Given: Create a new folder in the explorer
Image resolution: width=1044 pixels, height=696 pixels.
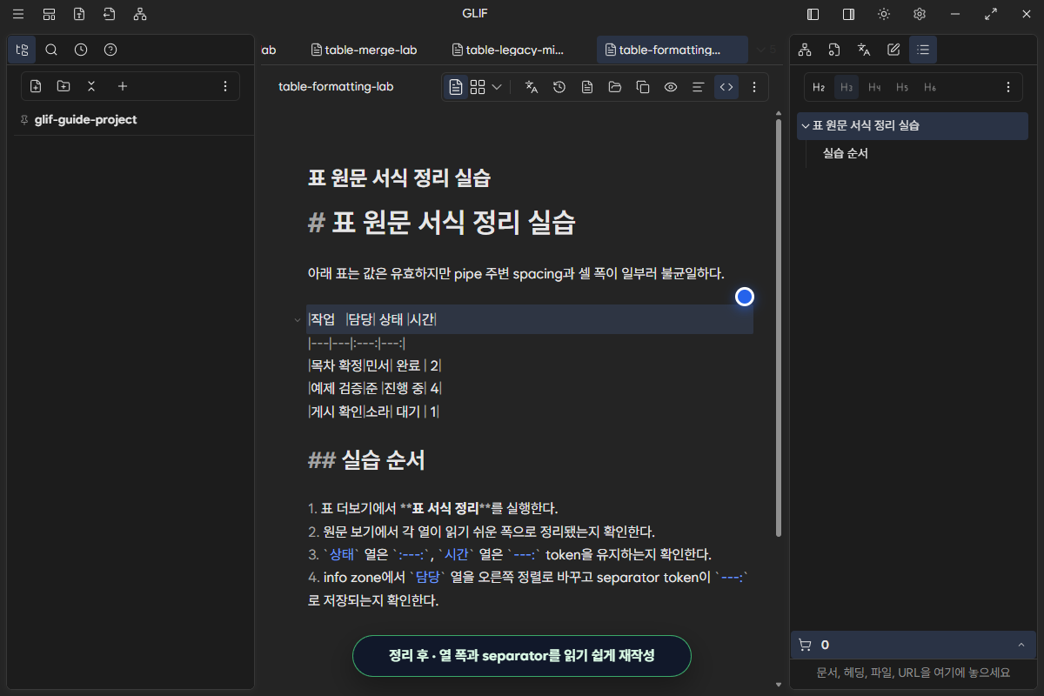Looking at the screenshot, I should 64,86.
